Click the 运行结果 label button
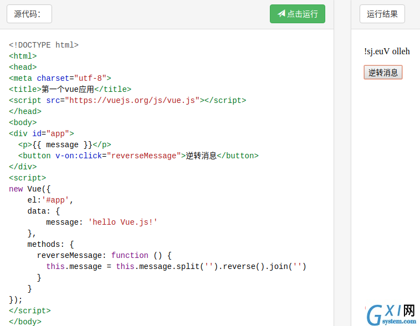The height and width of the screenshot is (326, 420). point(382,14)
